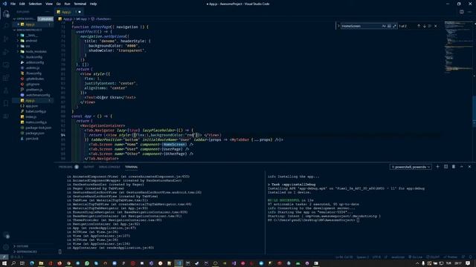Image resolution: width=476 pixels, height=267 pixels.
Task: Open the Terminal menu
Action: pos(80,4)
